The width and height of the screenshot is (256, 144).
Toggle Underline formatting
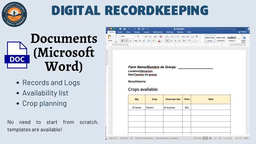tap(130, 41)
